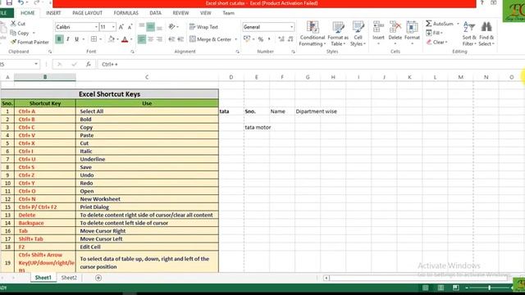Open Format as Table gallery
The width and height of the screenshot is (525, 295).
[x=338, y=34]
